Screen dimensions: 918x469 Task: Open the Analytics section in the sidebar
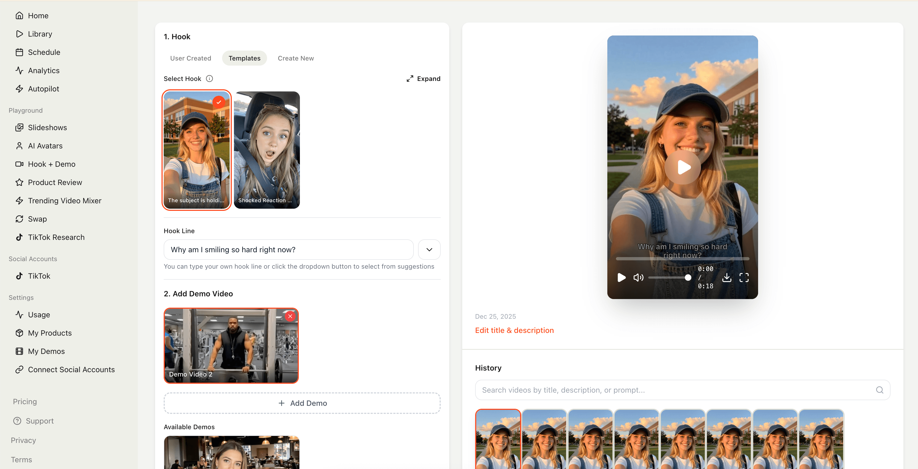tap(43, 70)
